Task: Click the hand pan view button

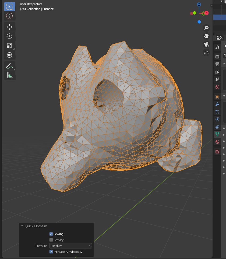Action: click(x=206, y=36)
